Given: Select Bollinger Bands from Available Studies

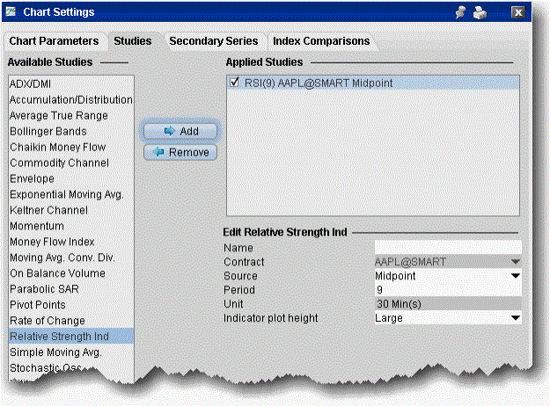Looking at the screenshot, I should [x=48, y=131].
